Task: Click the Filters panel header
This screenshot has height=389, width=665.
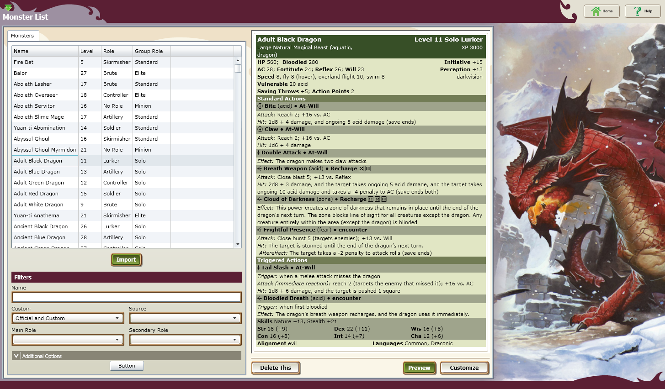Action: point(127,277)
